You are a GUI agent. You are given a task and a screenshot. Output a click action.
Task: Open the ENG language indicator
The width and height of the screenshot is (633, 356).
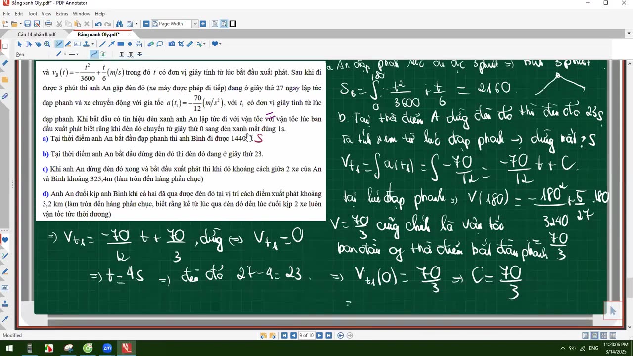click(593, 348)
